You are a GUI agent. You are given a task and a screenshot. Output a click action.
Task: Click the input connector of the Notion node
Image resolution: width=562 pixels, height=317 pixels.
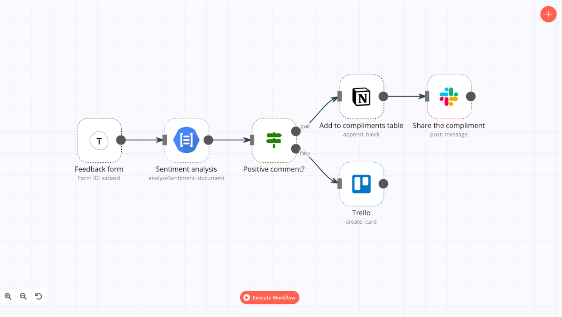pyautogui.click(x=339, y=96)
